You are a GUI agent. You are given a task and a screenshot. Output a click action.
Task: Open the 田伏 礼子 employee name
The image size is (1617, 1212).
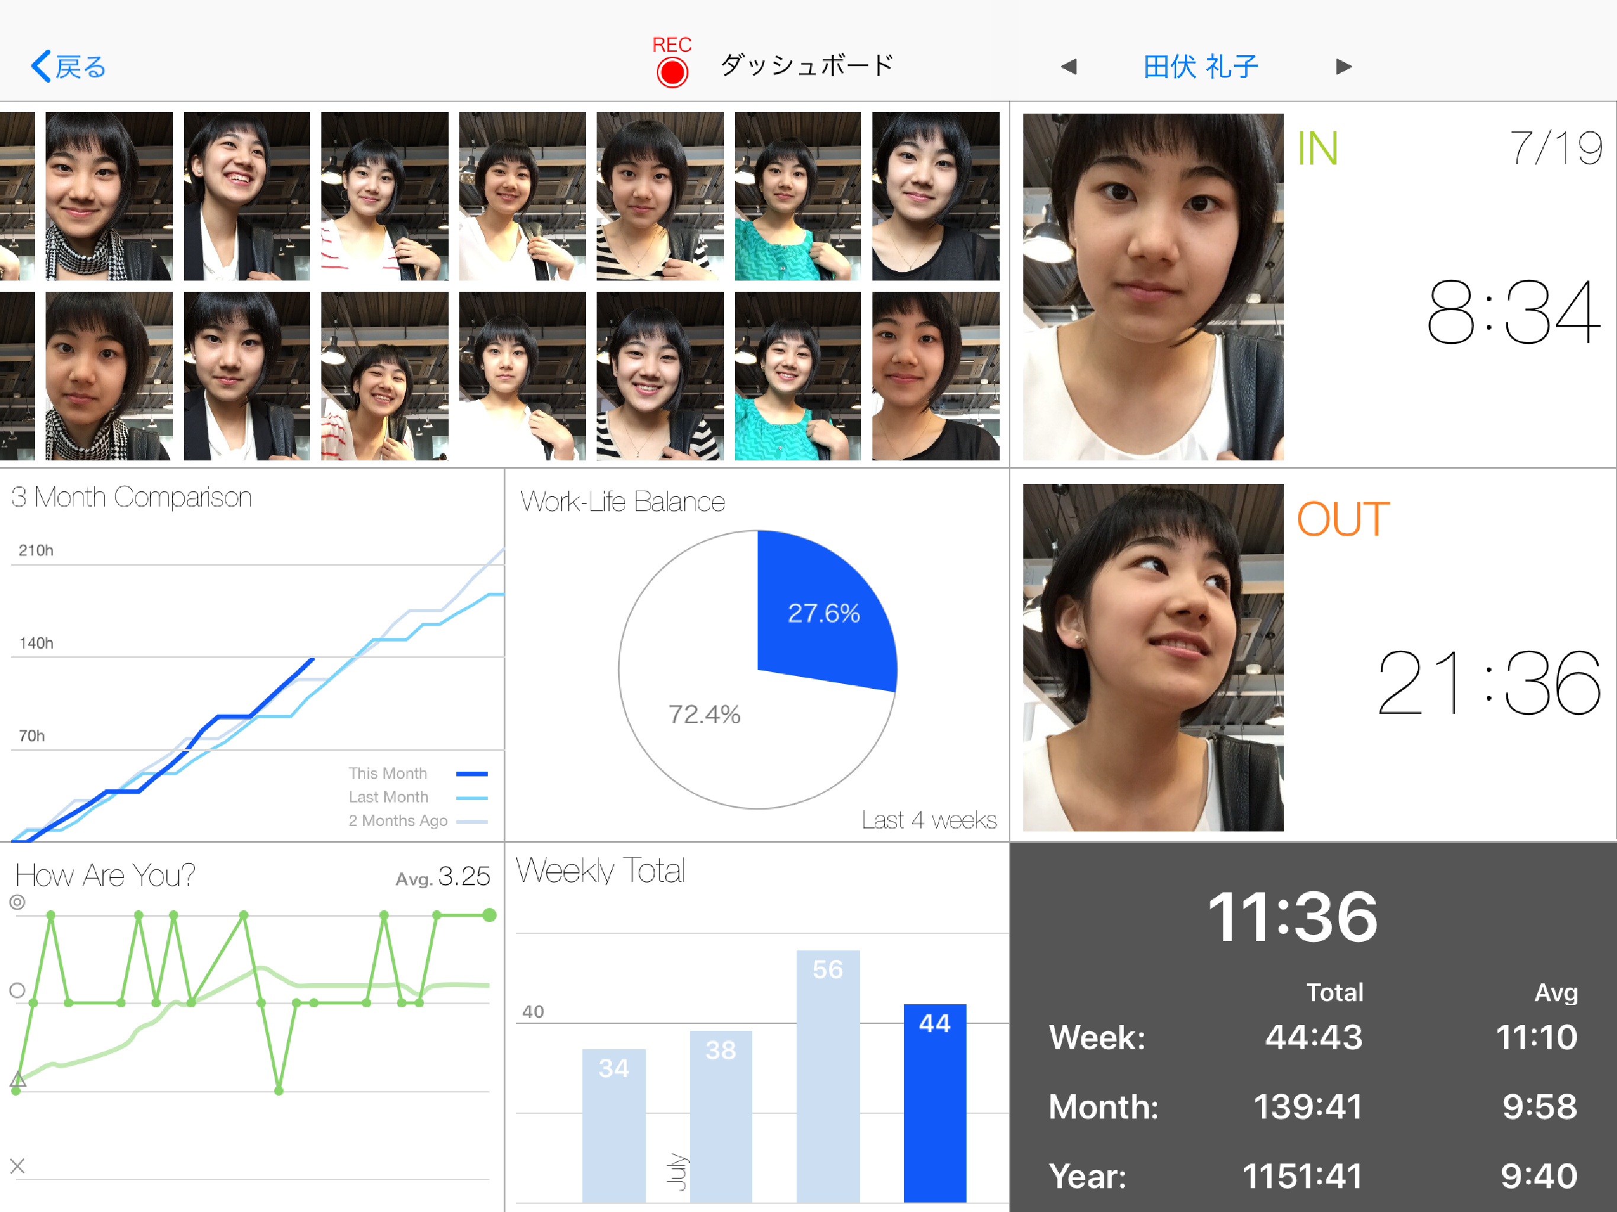click(1200, 66)
